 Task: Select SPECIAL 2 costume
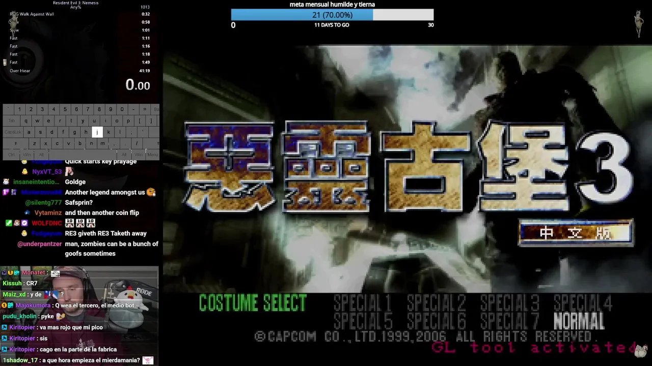pyautogui.click(x=436, y=303)
